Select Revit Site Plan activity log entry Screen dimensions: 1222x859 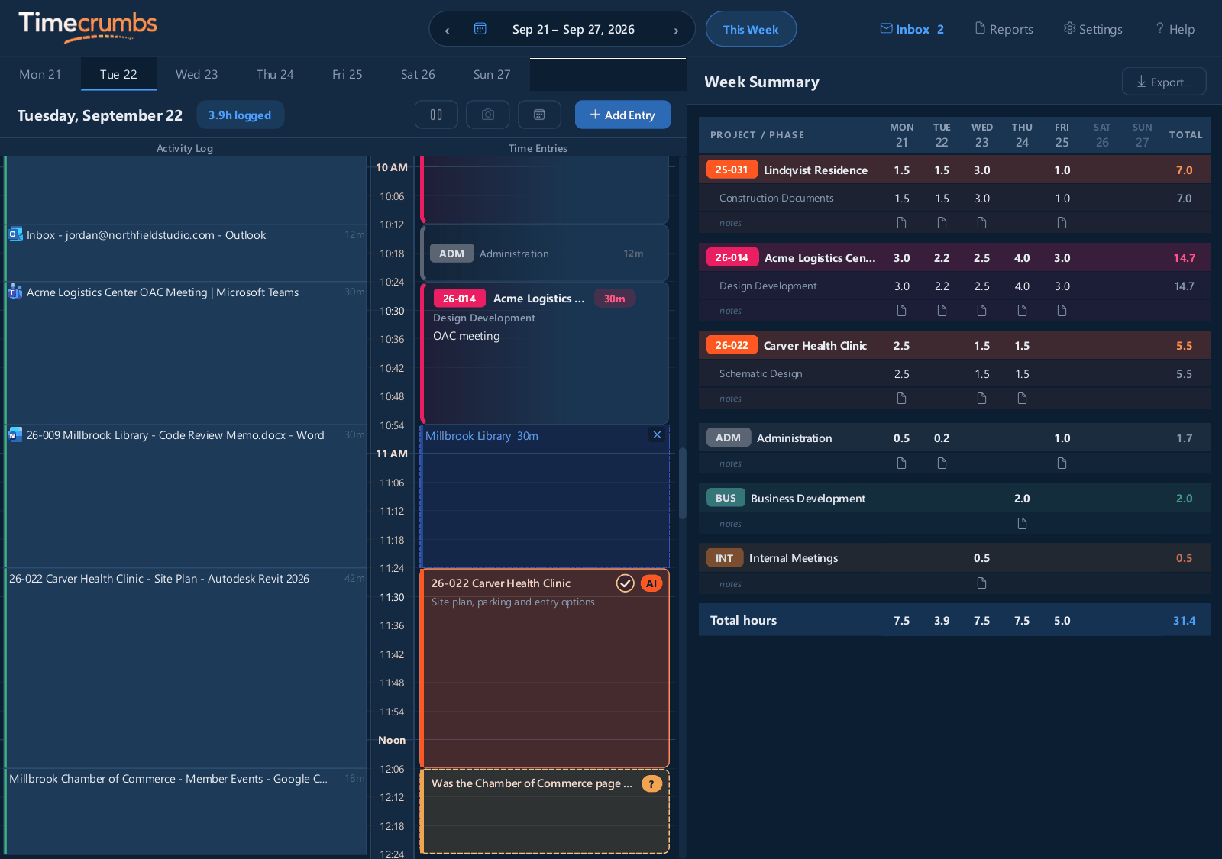(x=186, y=668)
